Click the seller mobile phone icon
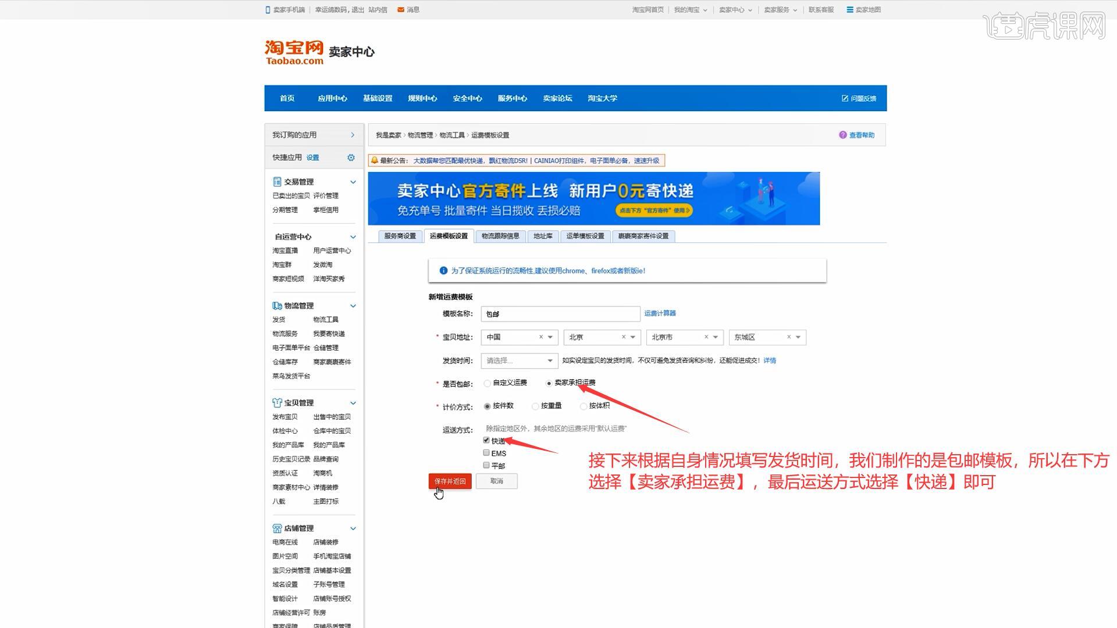Viewport: 1117px width, 628px height. click(268, 10)
